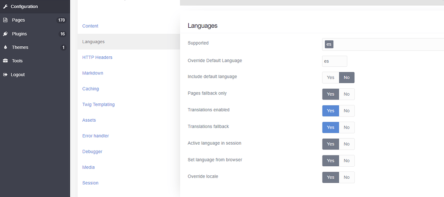Set Include default language to Yes
This screenshot has width=444, height=197.
coord(330,78)
